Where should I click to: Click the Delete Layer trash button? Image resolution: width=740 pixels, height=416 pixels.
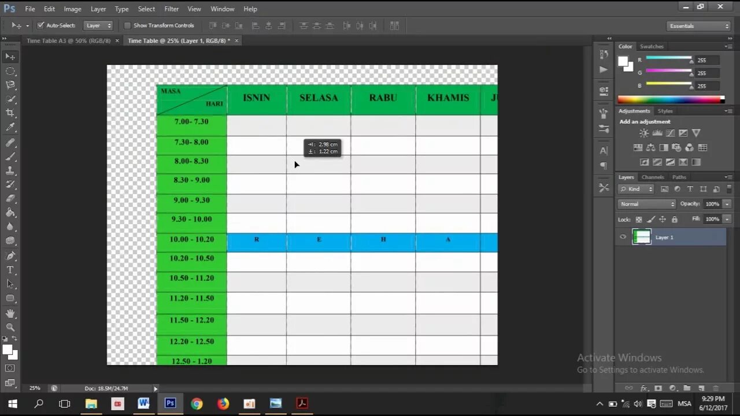pos(716,388)
